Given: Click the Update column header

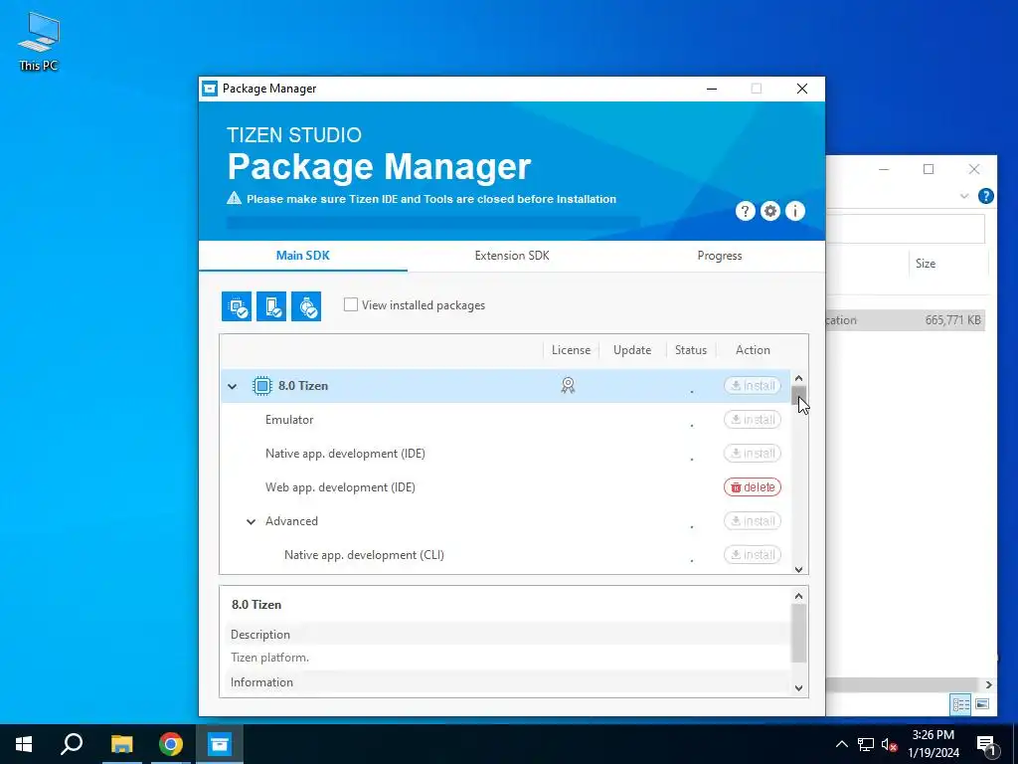Looking at the screenshot, I should pos(631,350).
